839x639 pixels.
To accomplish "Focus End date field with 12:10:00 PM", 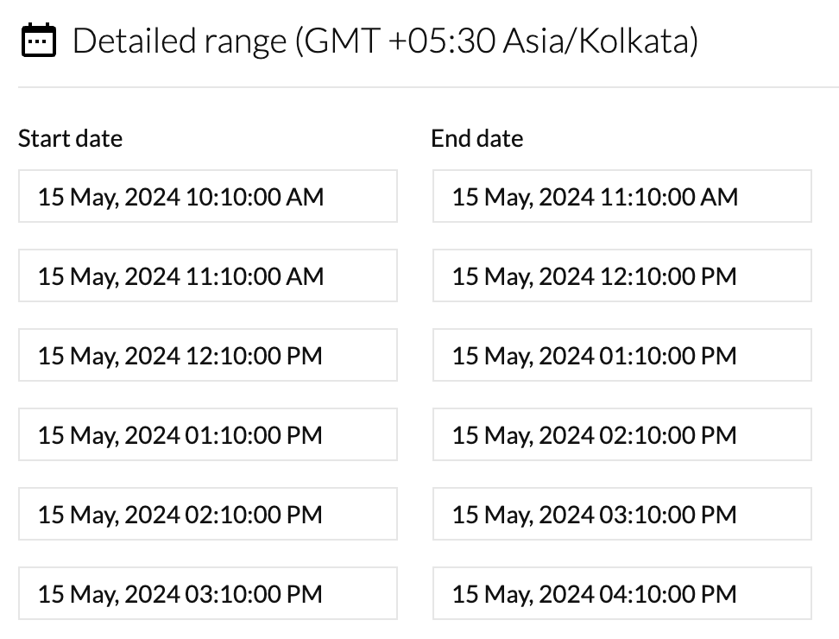I will tap(621, 275).
